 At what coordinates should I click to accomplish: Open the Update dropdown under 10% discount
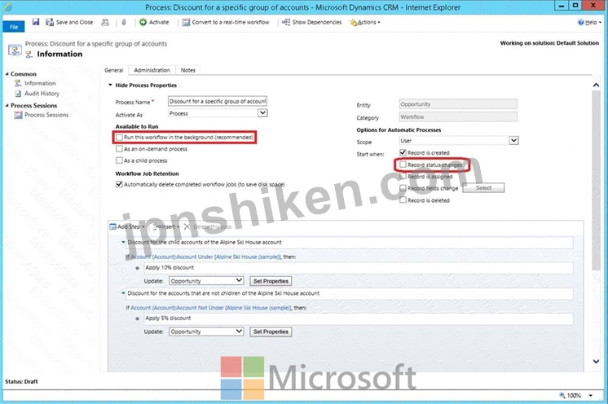pos(206,281)
